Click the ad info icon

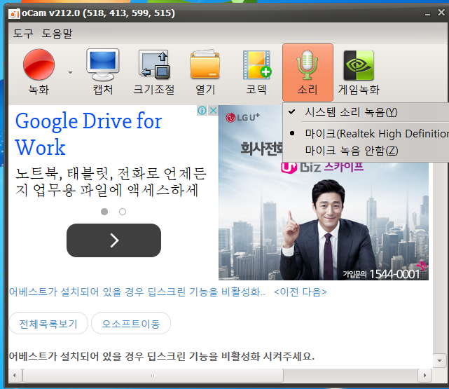click(x=202, y=110)
